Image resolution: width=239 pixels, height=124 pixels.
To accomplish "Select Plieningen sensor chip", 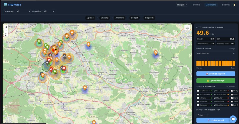I will (x=204, y=105).
